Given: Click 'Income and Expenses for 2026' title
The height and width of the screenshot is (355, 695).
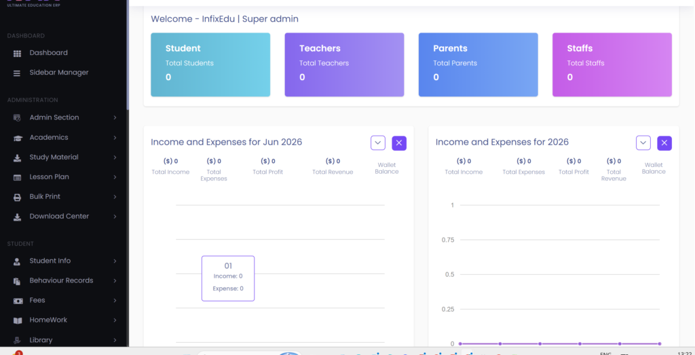Looking at the screenshot, I should pos(502,143).
